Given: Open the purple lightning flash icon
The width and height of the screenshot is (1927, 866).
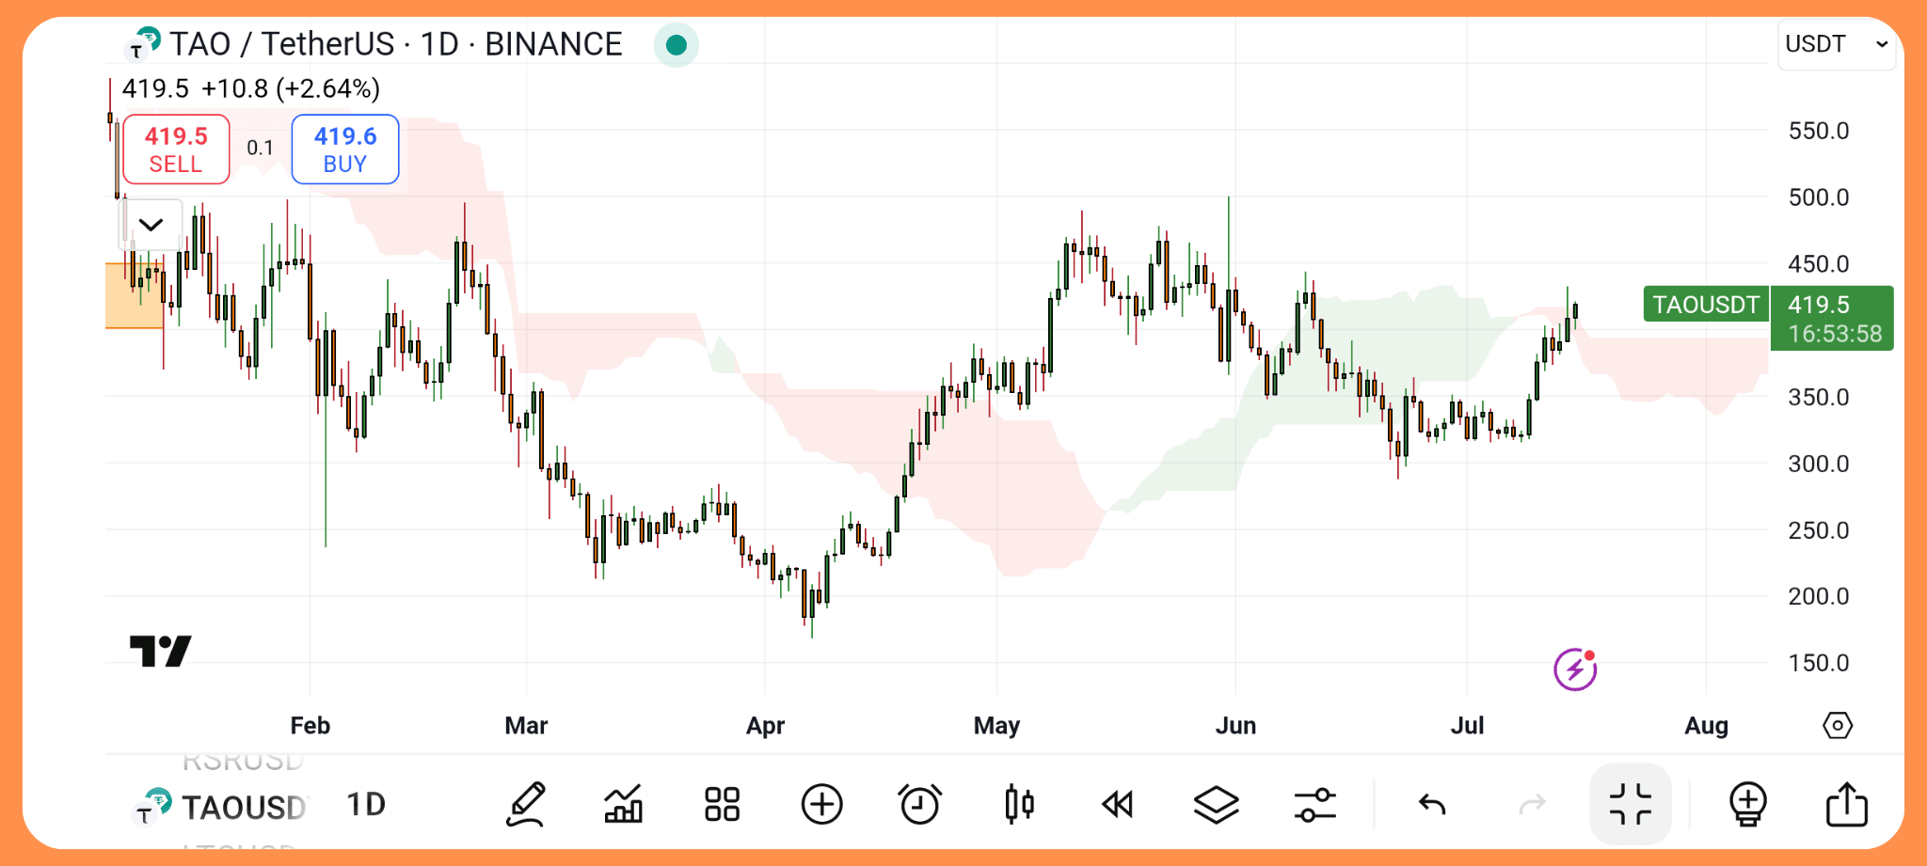Looking at the screenshot, I should pyautogui.click(x=1575, y=669).
